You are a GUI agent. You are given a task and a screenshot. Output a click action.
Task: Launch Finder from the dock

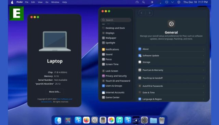point(58,120)
